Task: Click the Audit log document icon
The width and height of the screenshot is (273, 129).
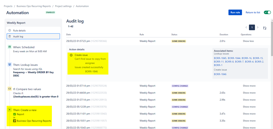Action: pyautogui.click(x=10, y=36)
